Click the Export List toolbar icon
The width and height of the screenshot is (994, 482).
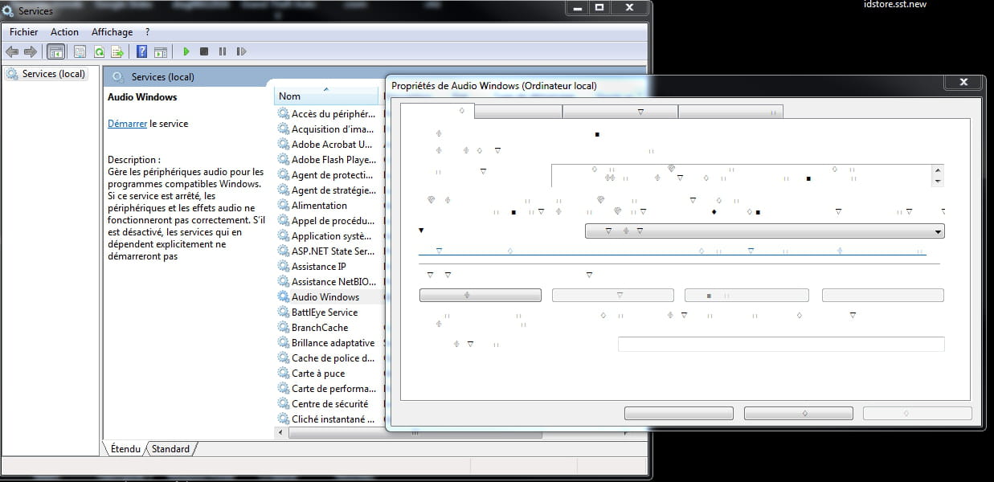pos(117,51)
